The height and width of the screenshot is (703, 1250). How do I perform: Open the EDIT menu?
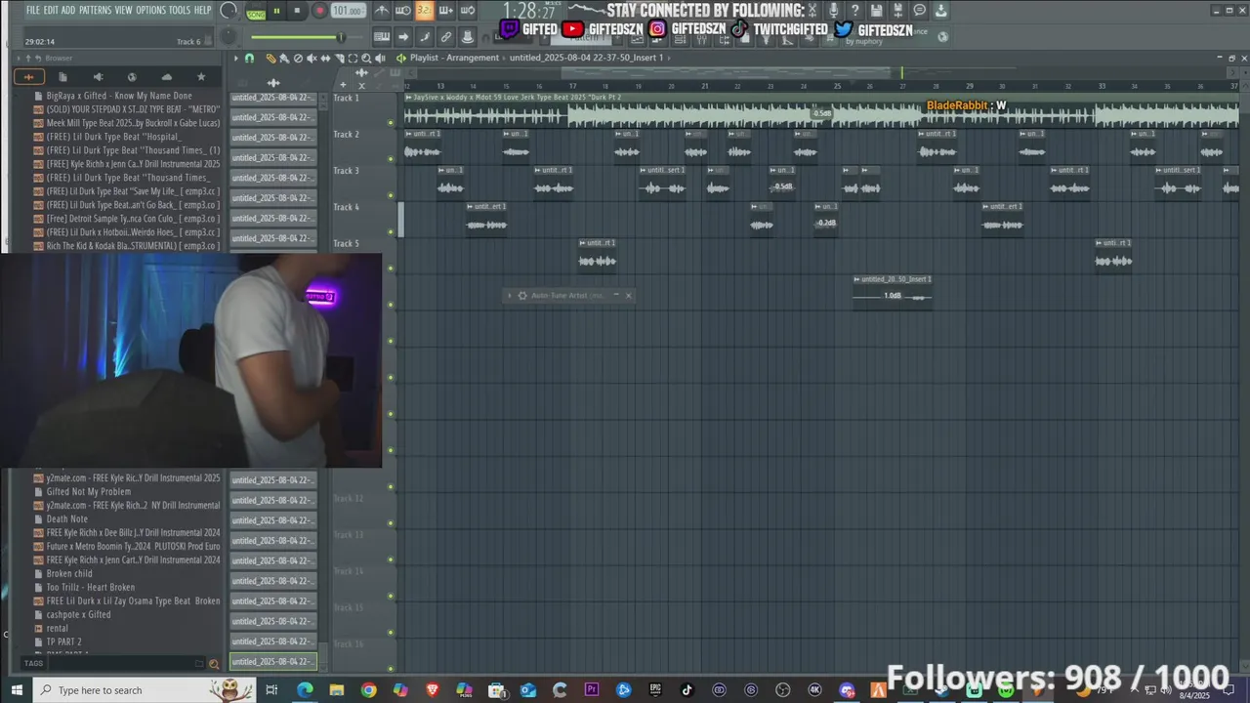coord(51,10)
